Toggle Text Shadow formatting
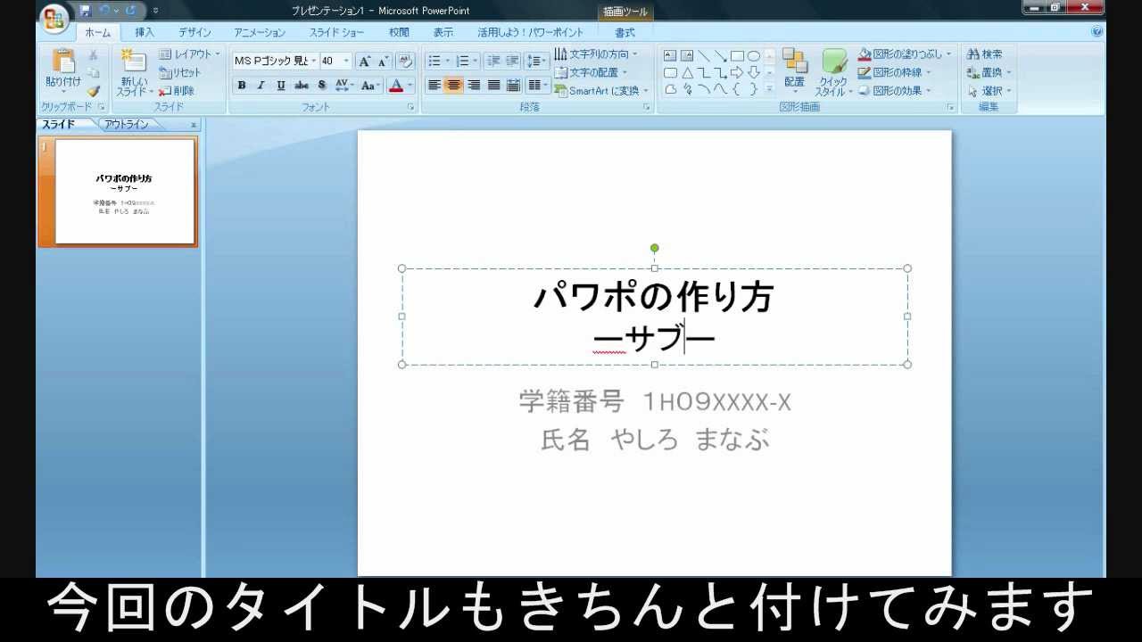Image resolution: width=1142 pixels, height=642 pixels. (321, 86)
